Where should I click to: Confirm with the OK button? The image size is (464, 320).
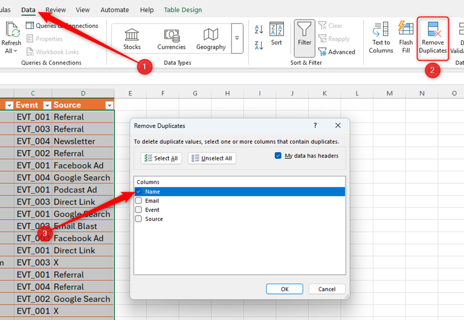[285, 289]
